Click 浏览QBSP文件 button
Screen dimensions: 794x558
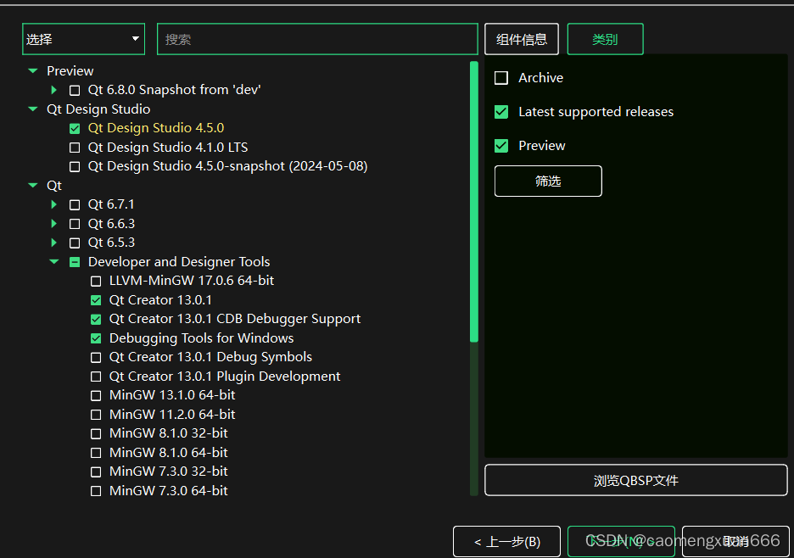[x=636, y=480]
